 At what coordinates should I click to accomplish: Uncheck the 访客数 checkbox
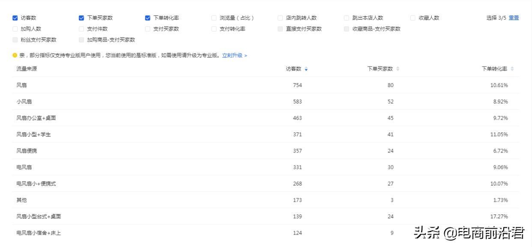click(15, 18)
